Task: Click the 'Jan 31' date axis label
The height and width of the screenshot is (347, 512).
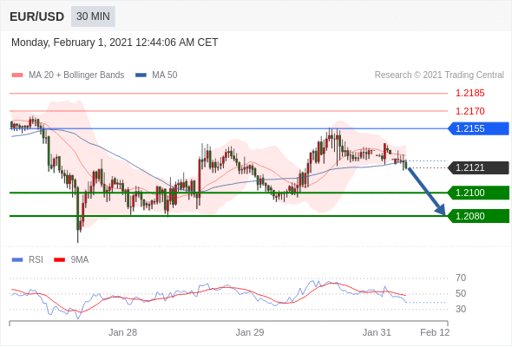Action: tap(377, 332)
